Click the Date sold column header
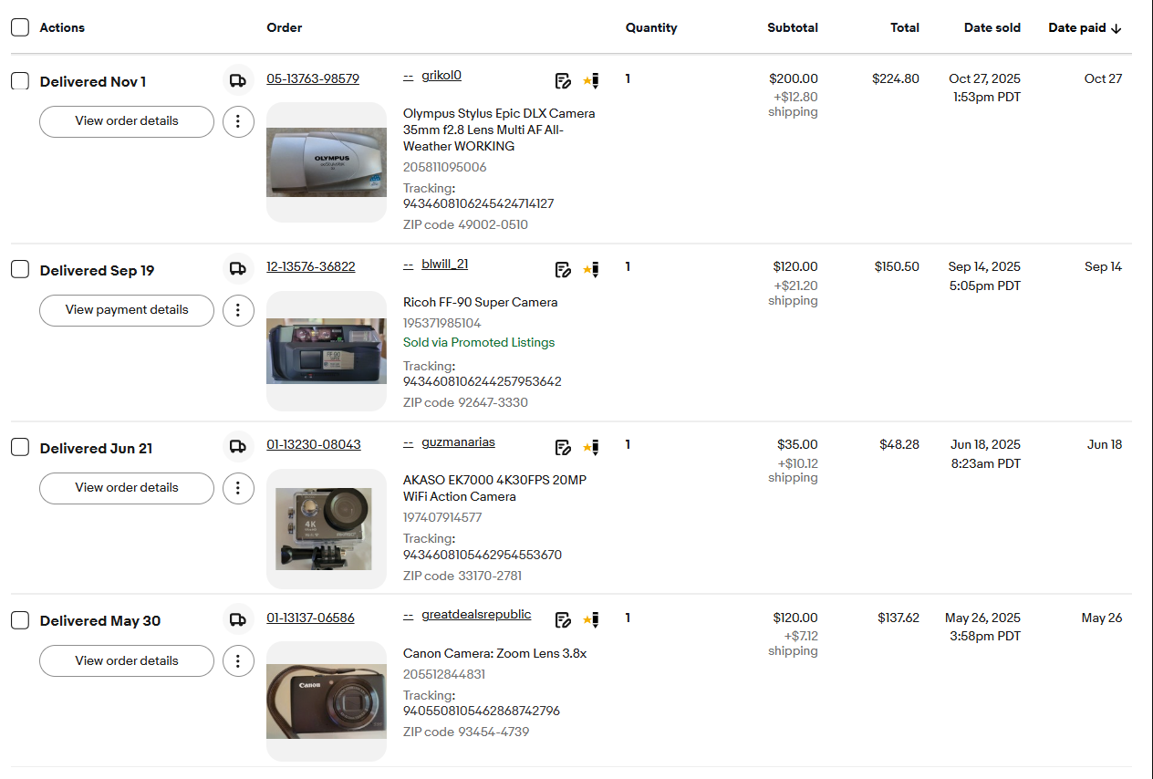 click(x=992, y=28)
